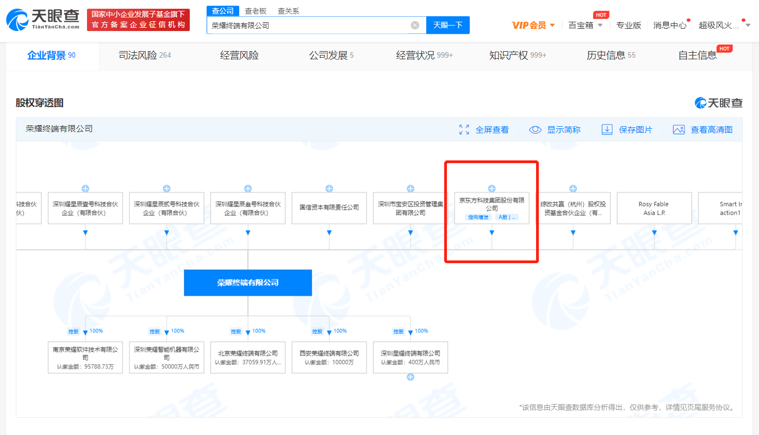Expand plus above 深圳耀星辰叁号科技合伙企业
The height and width of the screenshot is (435, 759).
pos(248,189)
